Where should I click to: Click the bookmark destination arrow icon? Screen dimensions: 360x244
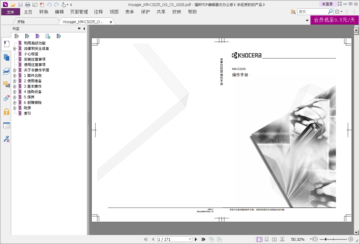[37, 36]
